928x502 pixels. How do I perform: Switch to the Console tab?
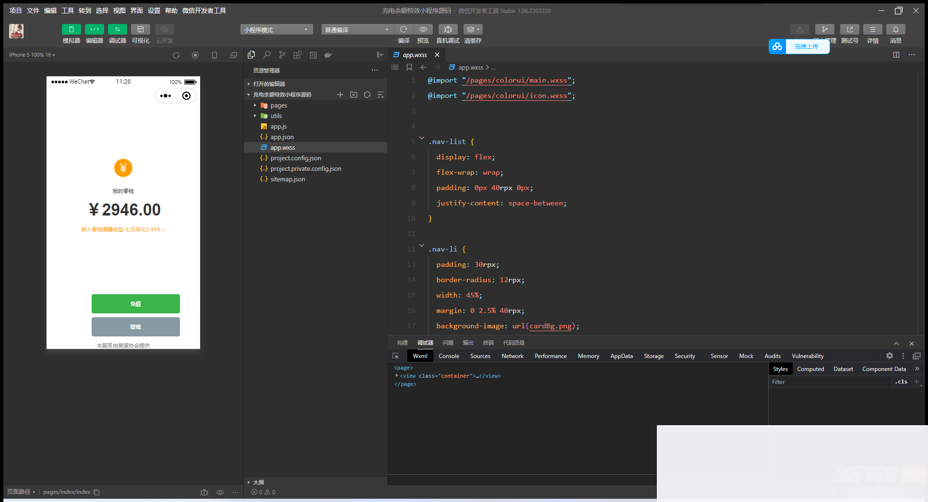click(449, 356)
